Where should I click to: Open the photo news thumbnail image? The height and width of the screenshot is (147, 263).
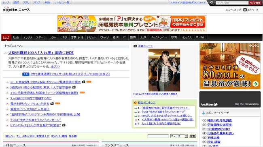pyautogui.click(x=164, y=70)
